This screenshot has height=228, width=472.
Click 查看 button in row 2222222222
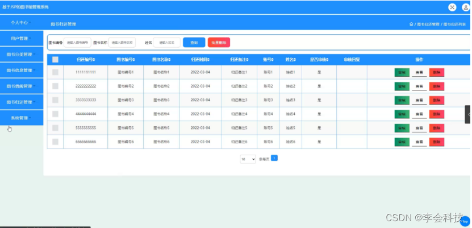pyautogui.click(x=419, y=86)
